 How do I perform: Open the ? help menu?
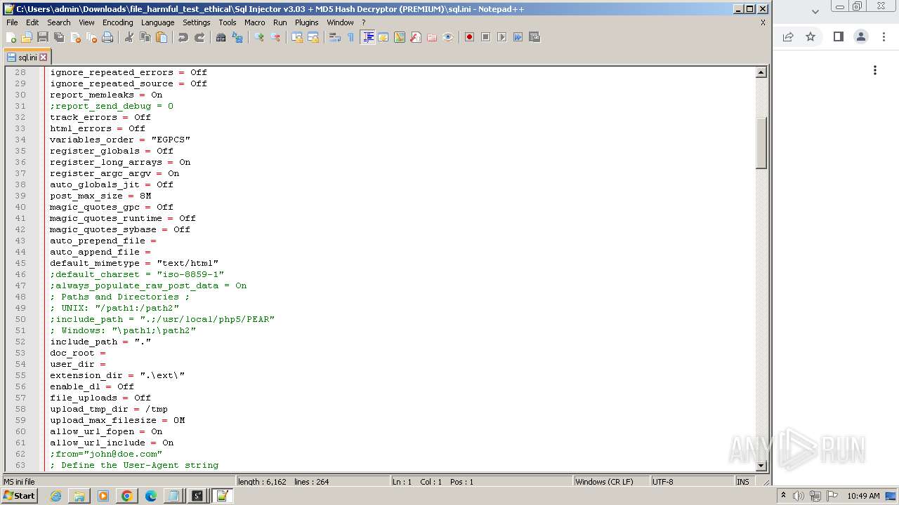(x=363, y=22)
